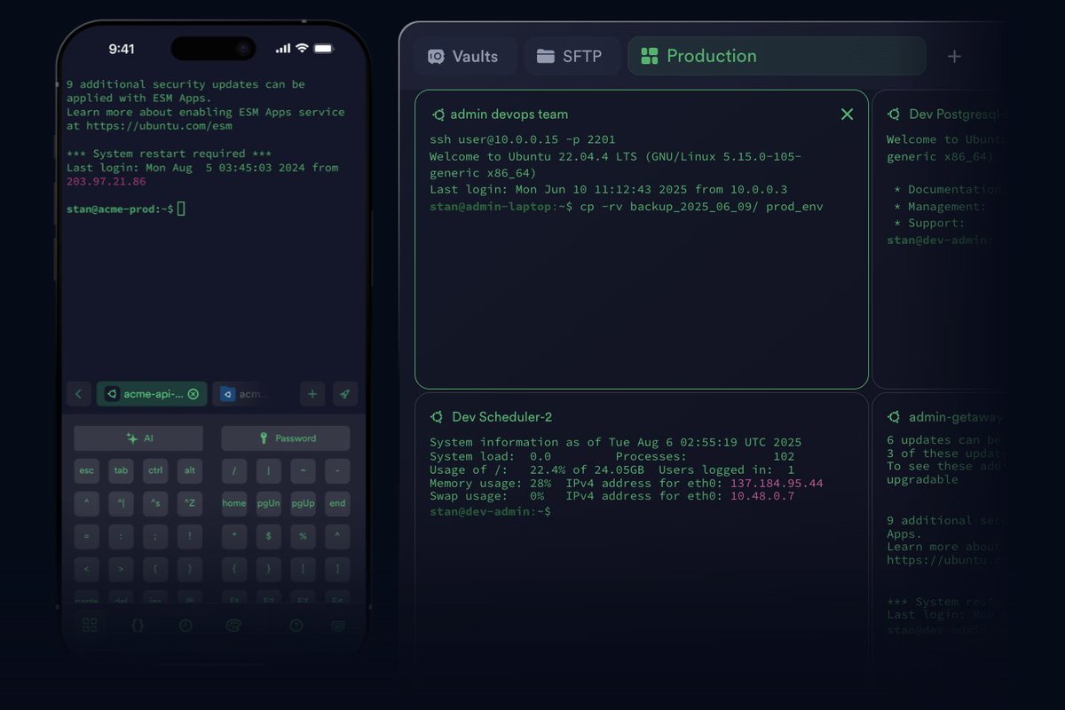Tap the forward slash key
Image resolution: width=1065 pixels, height=710 pixels.
click(x=234, y=470)
